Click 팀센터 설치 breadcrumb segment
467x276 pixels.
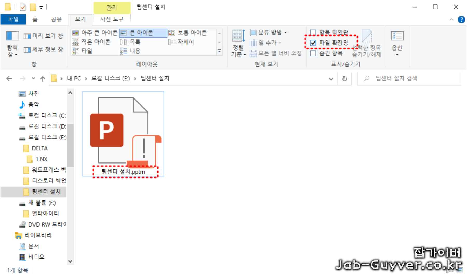[155, 79]
